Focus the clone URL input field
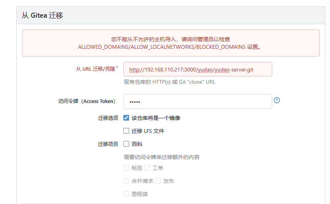This screenshot has height=204, width=330. click(x=198, y=69)
